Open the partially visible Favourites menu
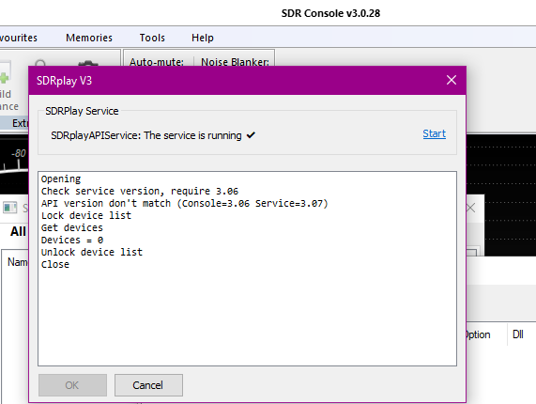Screen dimensions: 536x404 pos(19,38)
